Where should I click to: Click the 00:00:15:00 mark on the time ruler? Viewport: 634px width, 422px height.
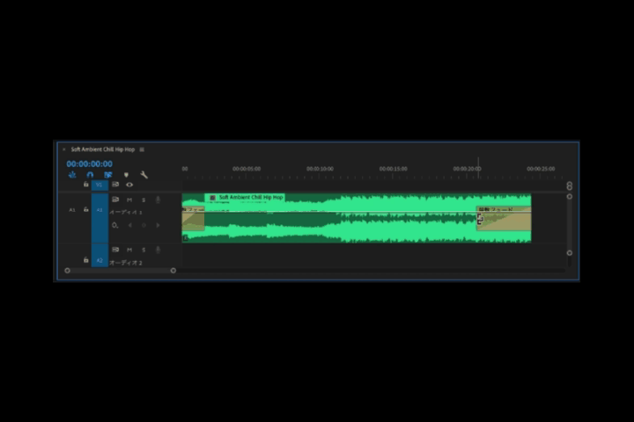click(393, 169)
